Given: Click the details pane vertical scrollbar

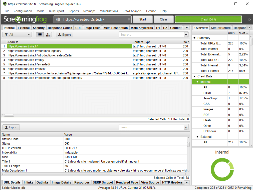Looking at the screenshot, I should [x=188, y=144].
